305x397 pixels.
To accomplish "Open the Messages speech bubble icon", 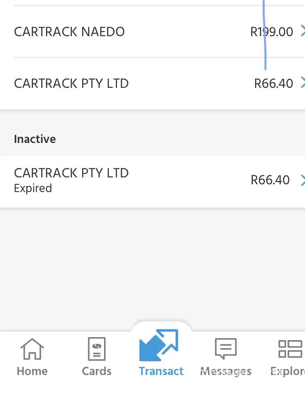I will click(226, 349).
